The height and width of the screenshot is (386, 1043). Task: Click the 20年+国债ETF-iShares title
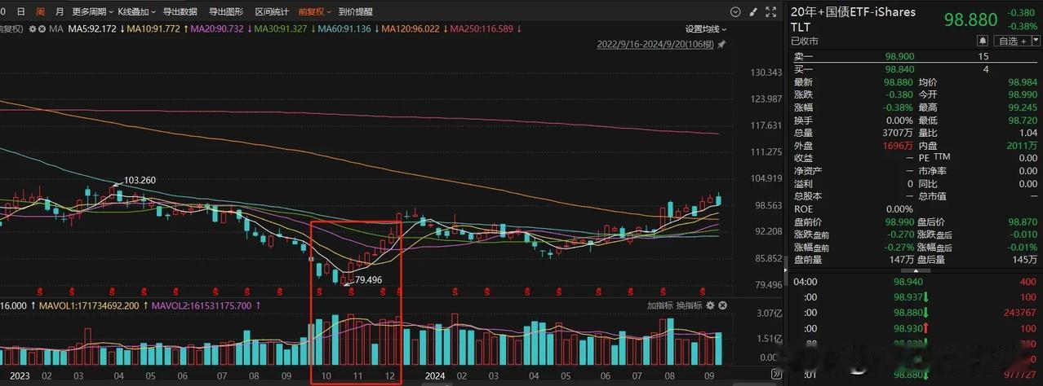click(854, 12)
